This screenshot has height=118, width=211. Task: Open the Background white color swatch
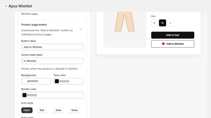click(24, 81)
